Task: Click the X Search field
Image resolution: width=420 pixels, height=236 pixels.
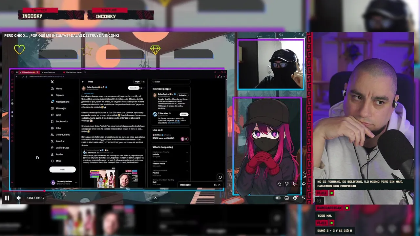Action: pos(171,82)
